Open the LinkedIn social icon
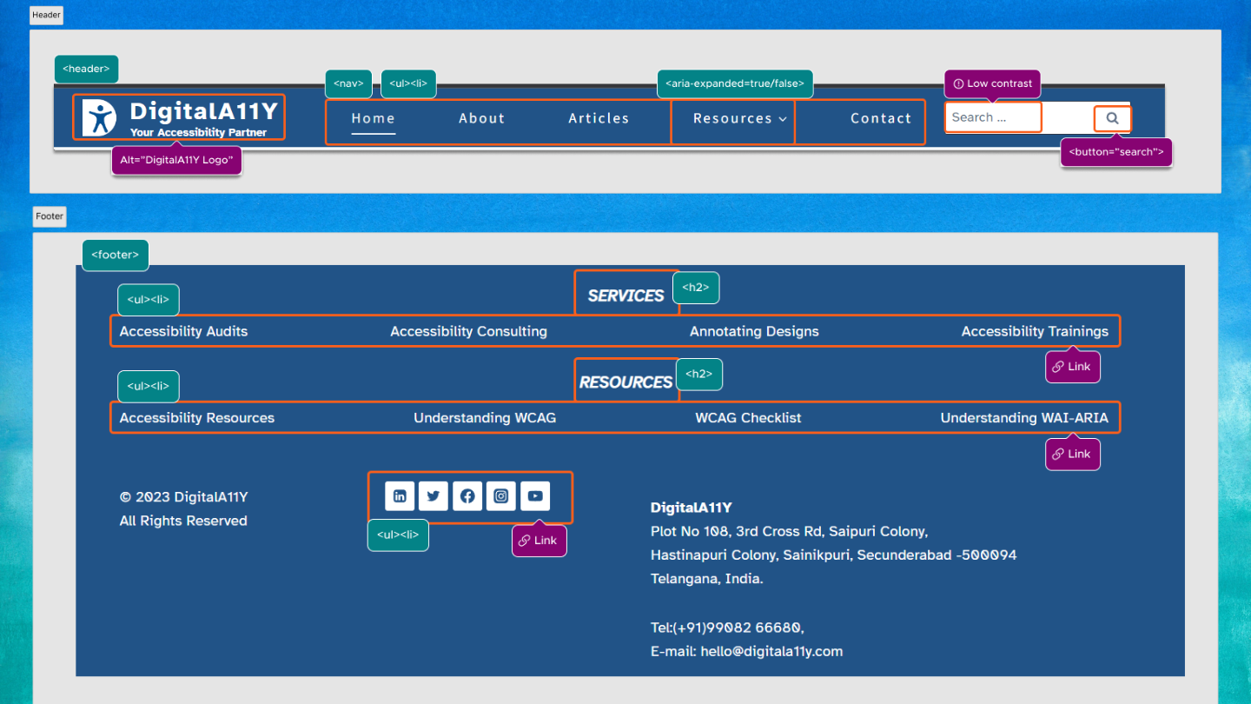1251x704 pixels. 400,496
